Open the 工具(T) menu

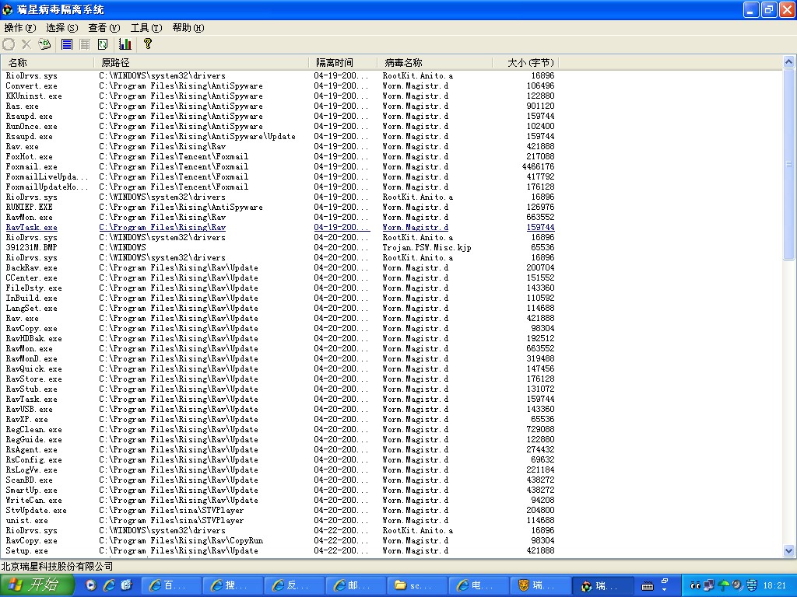point(146,28)
